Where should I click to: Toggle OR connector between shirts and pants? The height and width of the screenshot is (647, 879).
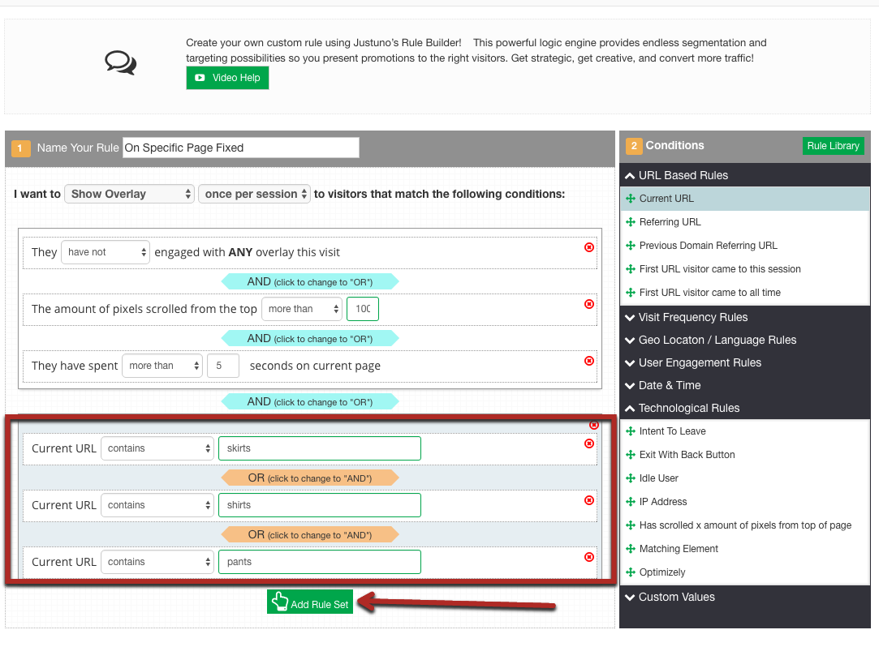tap(310, 534)
